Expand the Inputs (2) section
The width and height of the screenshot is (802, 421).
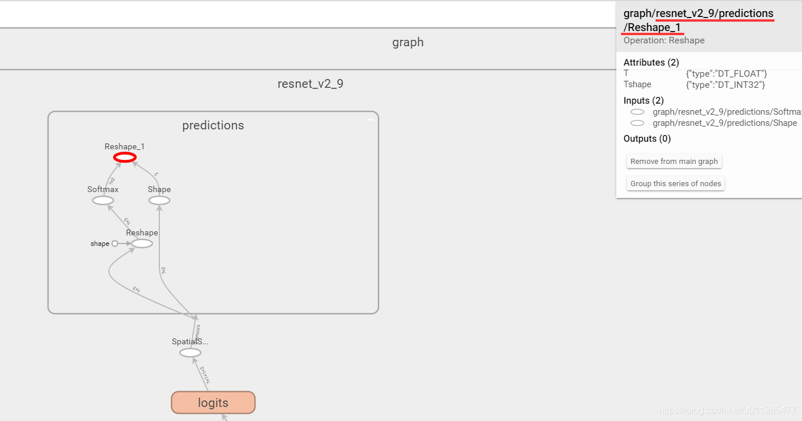click(x=643, y=100)
